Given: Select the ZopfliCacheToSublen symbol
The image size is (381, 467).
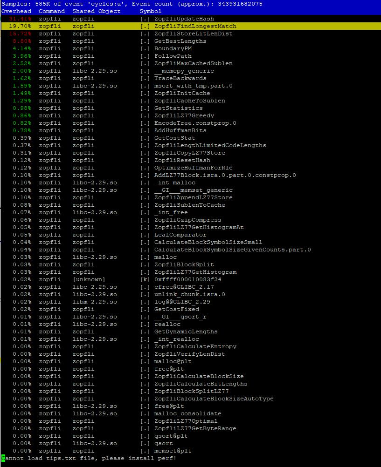Looking at the screenshot, I should pyautogui.click(x=189, y=101).
